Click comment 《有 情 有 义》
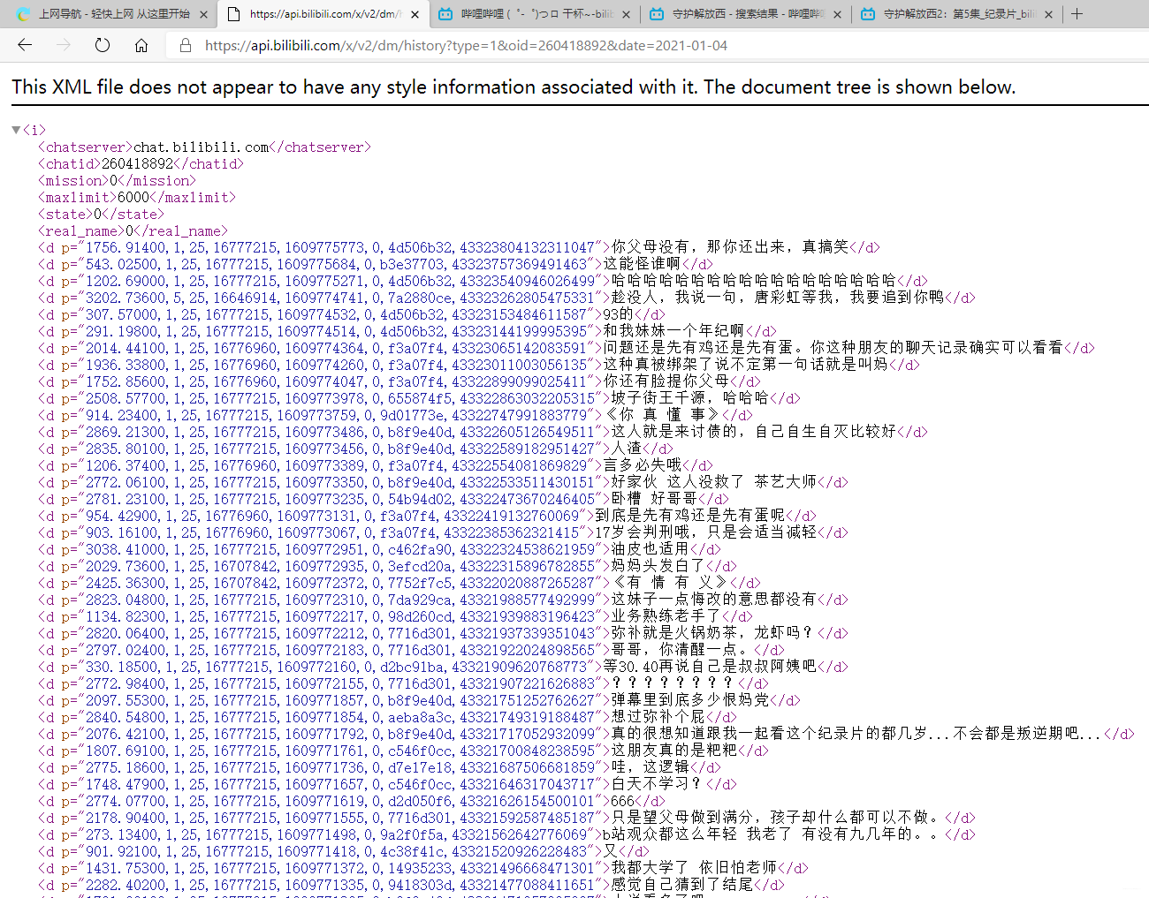 click(x=399, y=584)
